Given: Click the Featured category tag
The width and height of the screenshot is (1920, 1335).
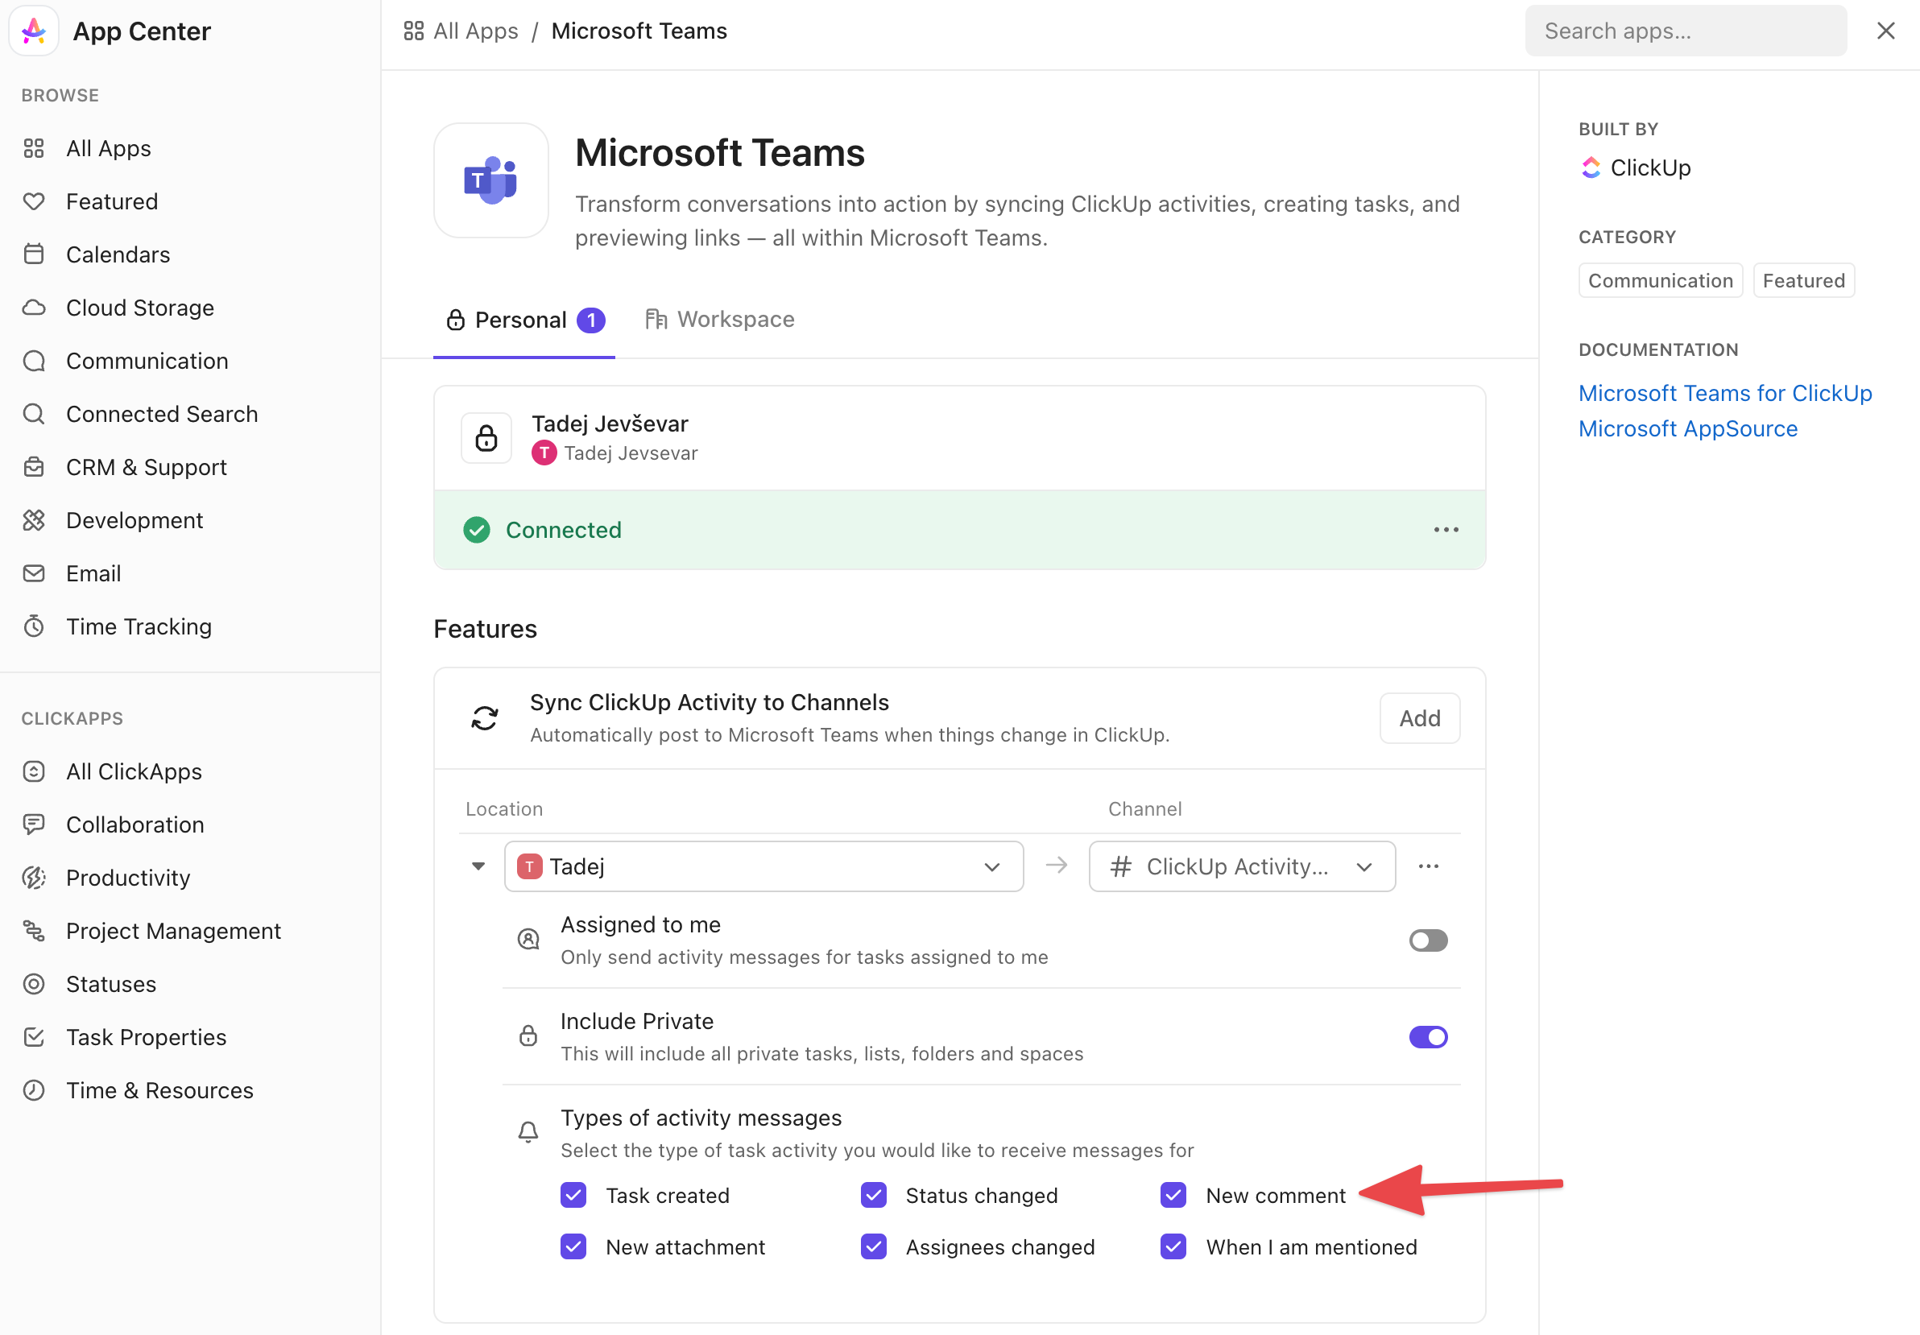Looking at the screenshot, I should point(1803,281).
